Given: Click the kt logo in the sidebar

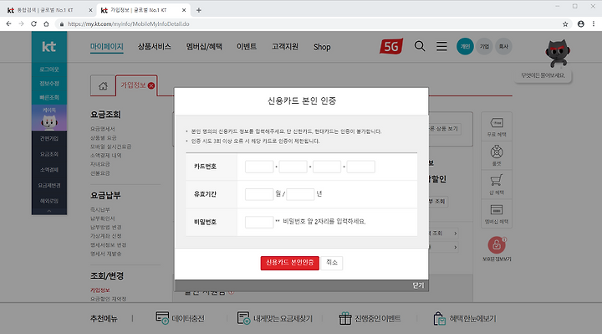Looking at the screenshot, I should point(48,47).
